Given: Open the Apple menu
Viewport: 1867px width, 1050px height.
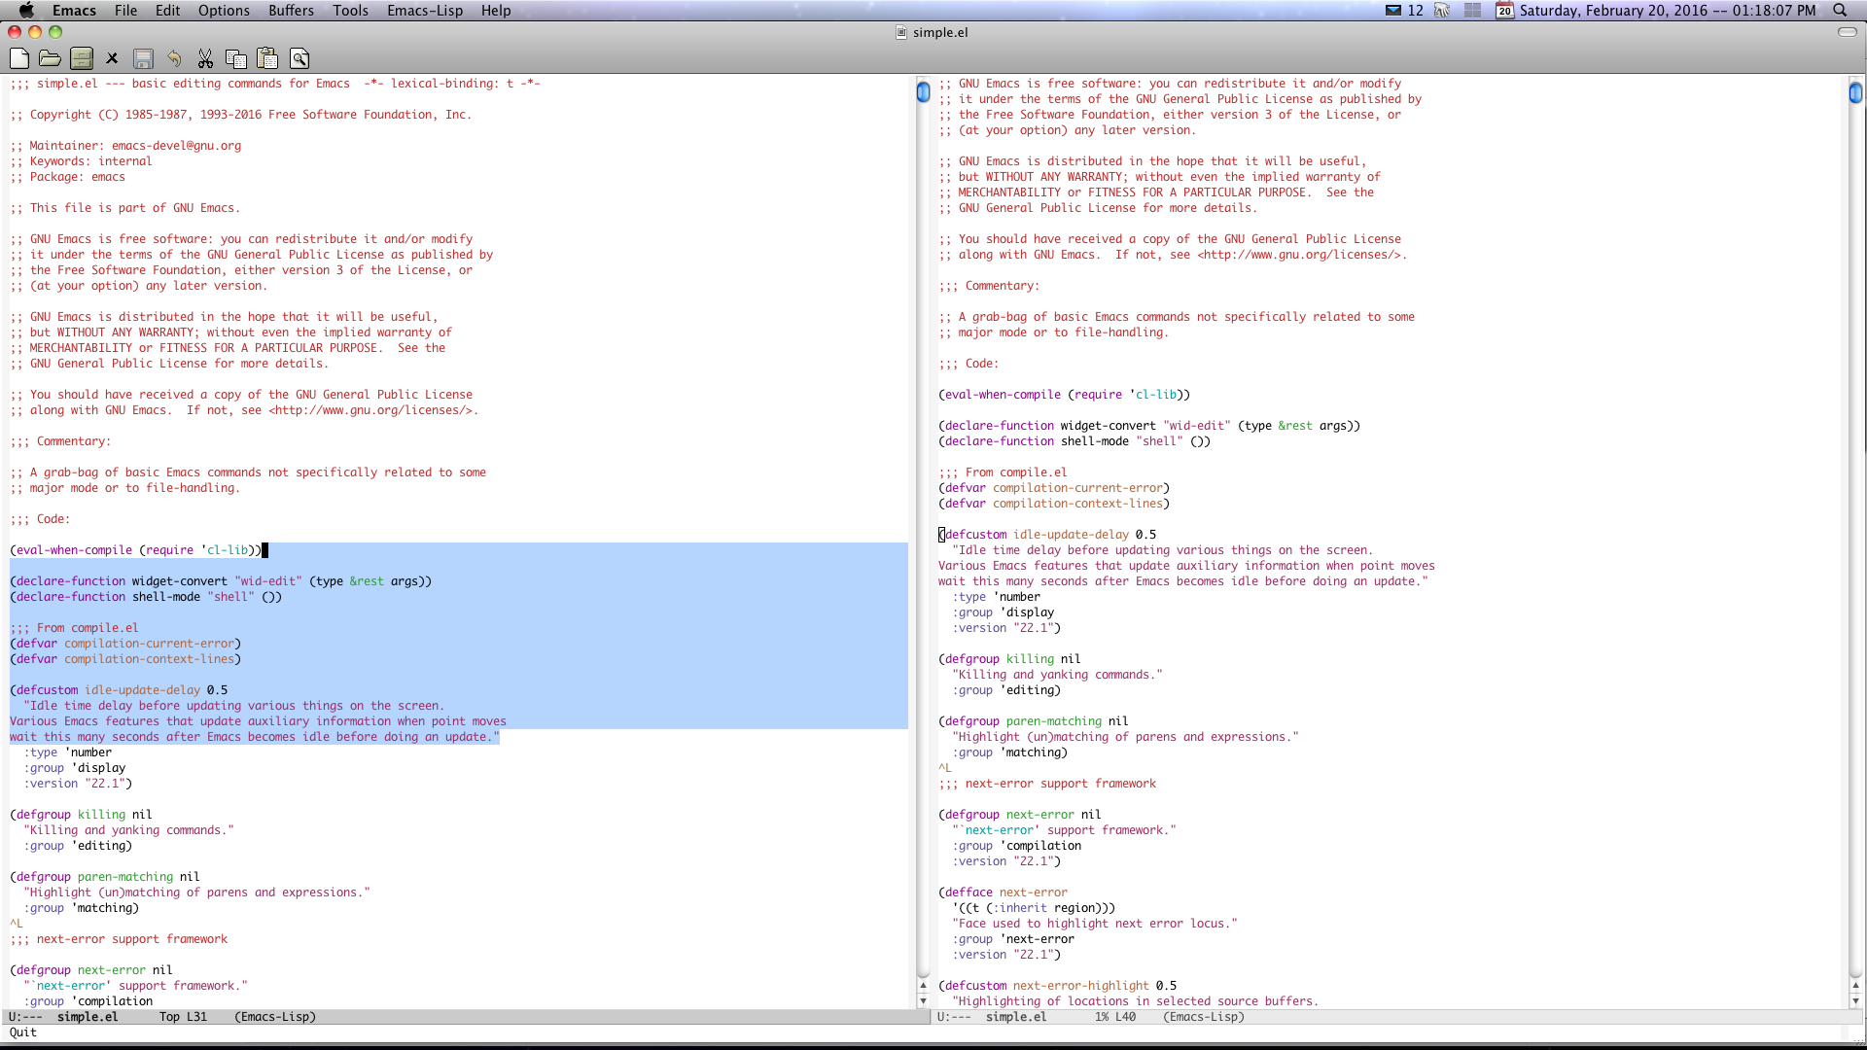Looking at the screenshot, I should [x=26, y=11].
